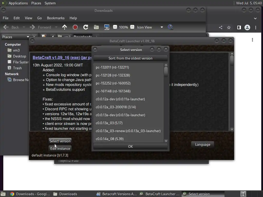Expand Chrome tab search chevron
Image resolution: width=263 pixels, height=197 pixels.
255,18
